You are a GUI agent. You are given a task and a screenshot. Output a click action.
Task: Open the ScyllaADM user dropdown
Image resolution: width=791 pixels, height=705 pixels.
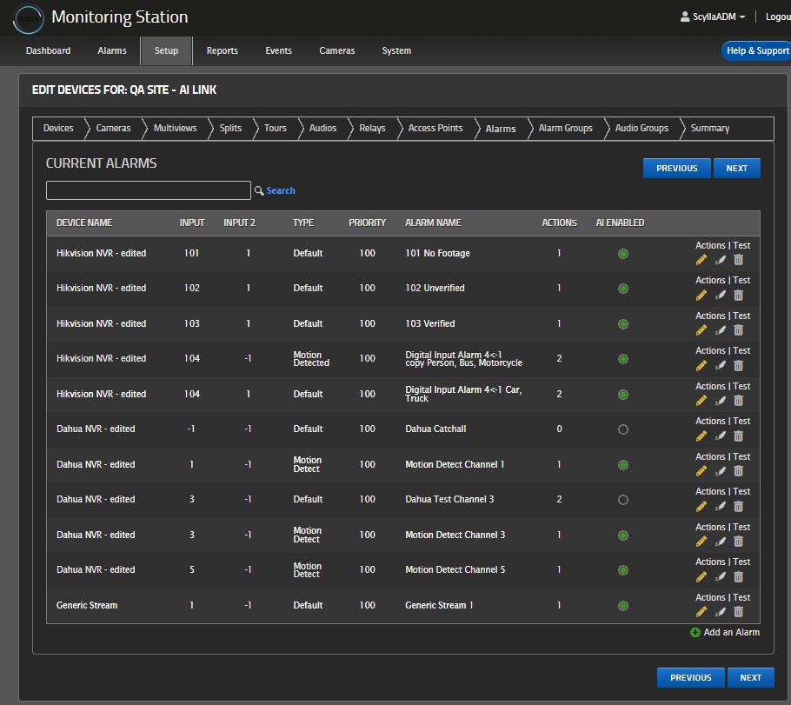tap(713, 17)
